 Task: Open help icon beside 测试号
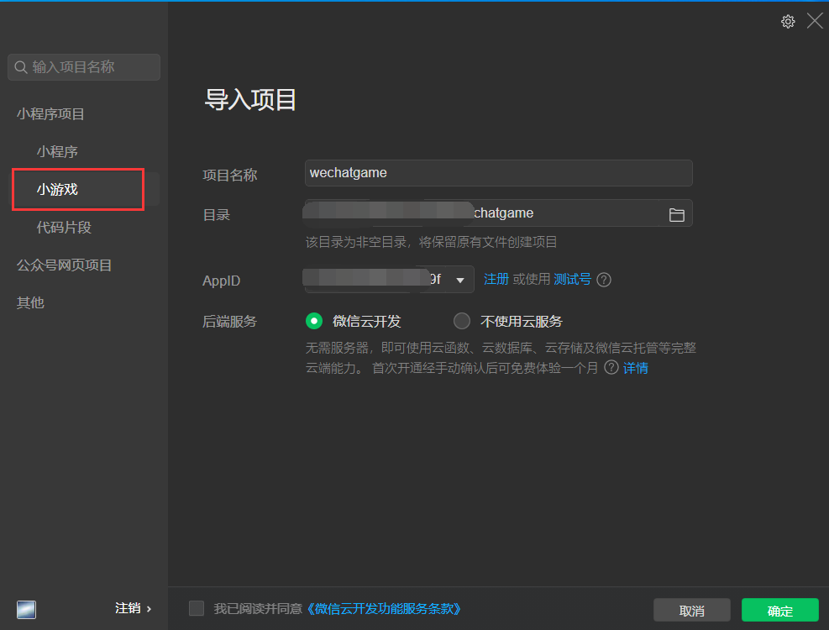click(x=604, y=280)
